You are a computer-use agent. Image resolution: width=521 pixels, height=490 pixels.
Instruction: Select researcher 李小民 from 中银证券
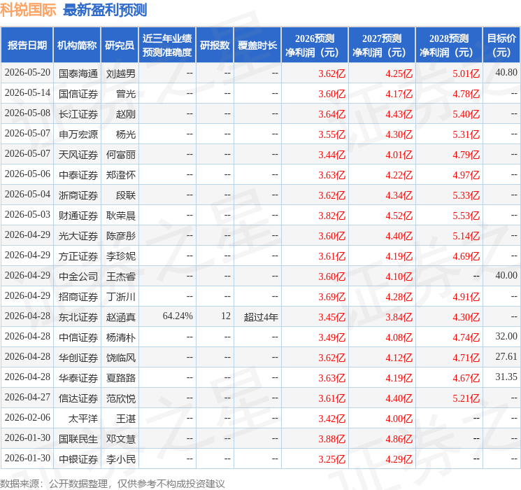pyautogui.click(x=120, y=459)
